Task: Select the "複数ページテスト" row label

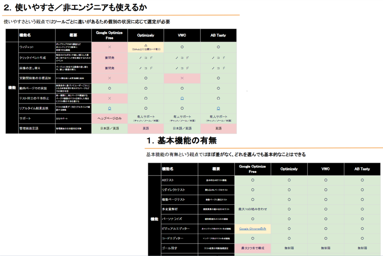Action: (x=174, y=200)
